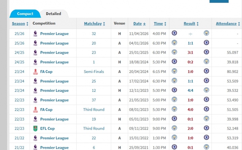Click FA Cup logo in 08/01/2023 row
Image resolution: width=242 pixels, height=150 pixels.
pyautogui.click(x=35, y=109)
